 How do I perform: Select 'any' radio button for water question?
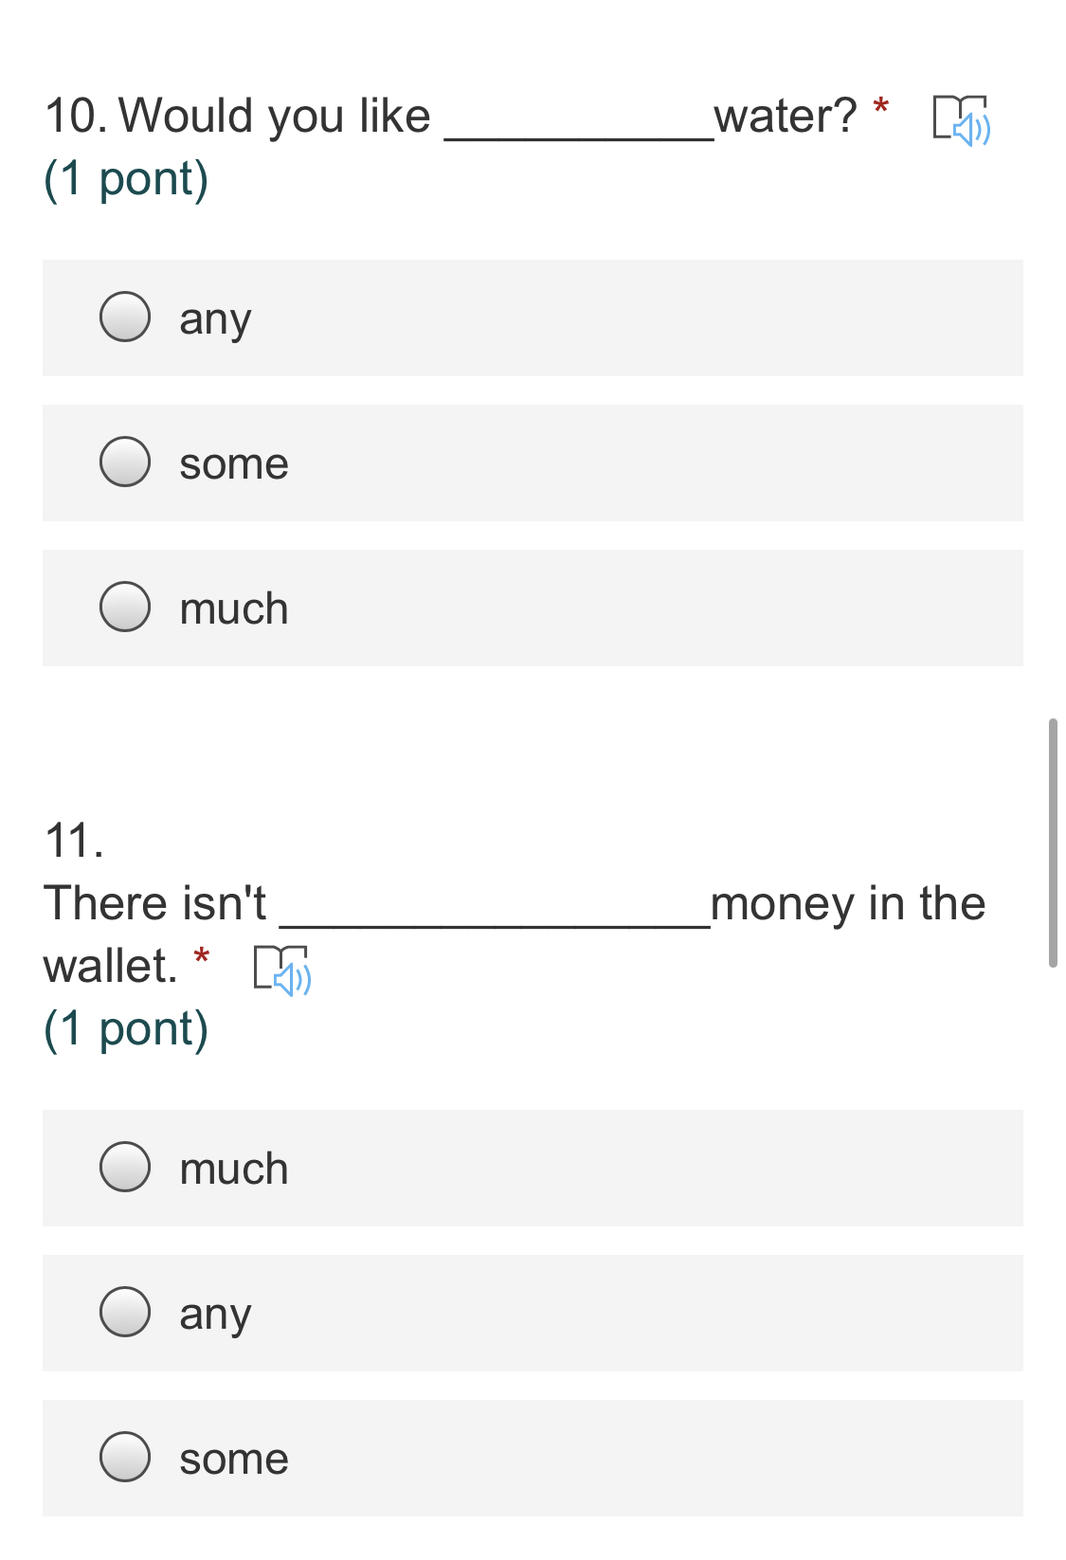click(x=125, y=317)
